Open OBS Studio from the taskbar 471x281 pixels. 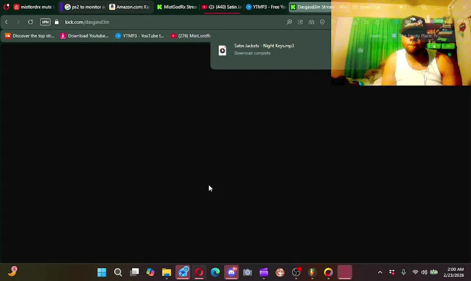[x=296, y=272]
